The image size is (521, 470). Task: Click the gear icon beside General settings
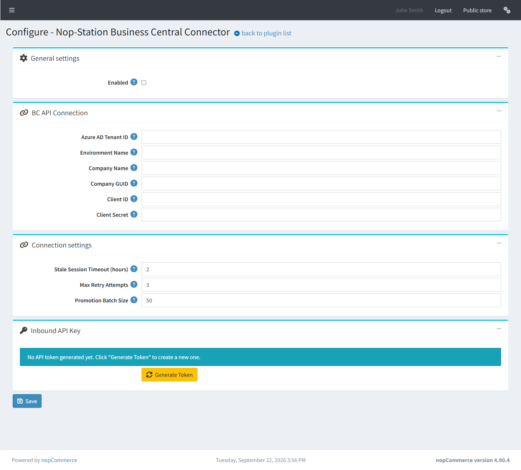click(x=24, y=58)
